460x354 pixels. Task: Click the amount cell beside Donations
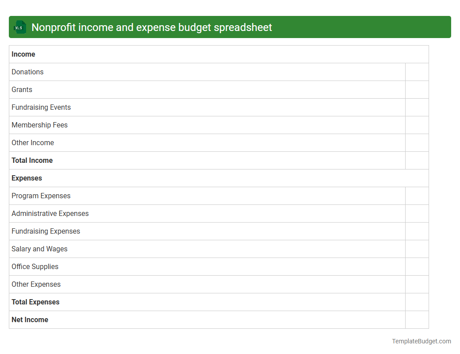(x=417, y=72)
